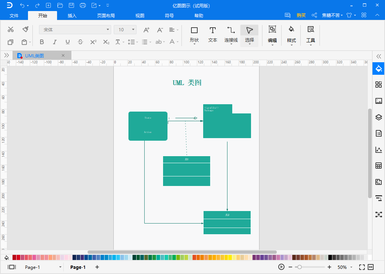Image resolution: width=385 pixels, height=274 pixels.
Task: Toggle Italic text formatting
Action: click(55, 42)
